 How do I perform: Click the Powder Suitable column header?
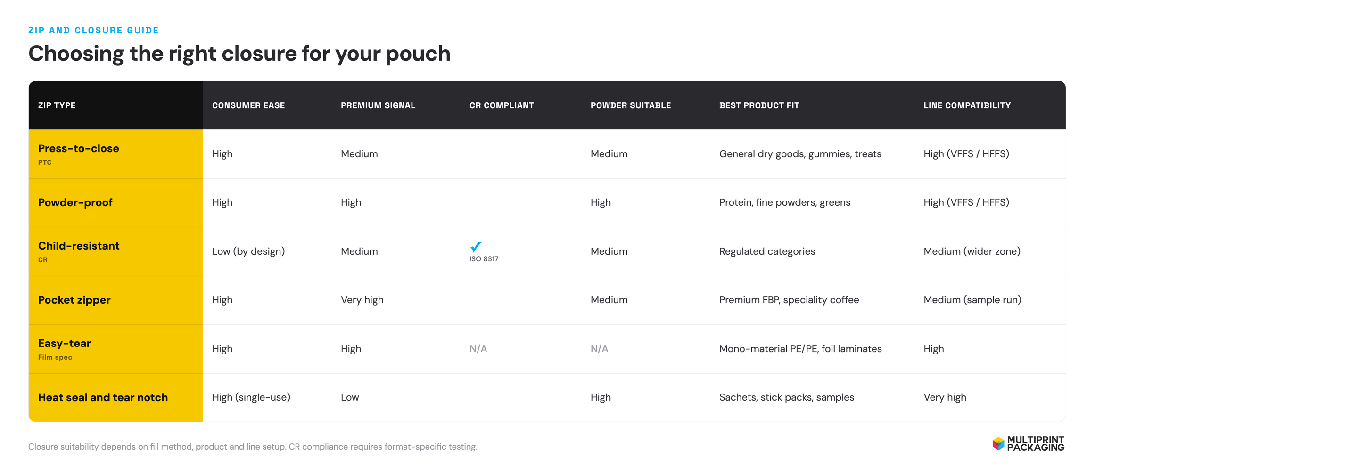(x=630, y=105)
